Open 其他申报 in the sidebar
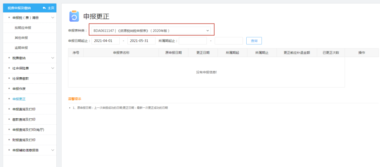This screenshot has width=380, height=167. (21, 38)
